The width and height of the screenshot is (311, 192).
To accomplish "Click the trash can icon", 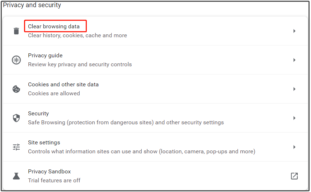I will point(16,31).
